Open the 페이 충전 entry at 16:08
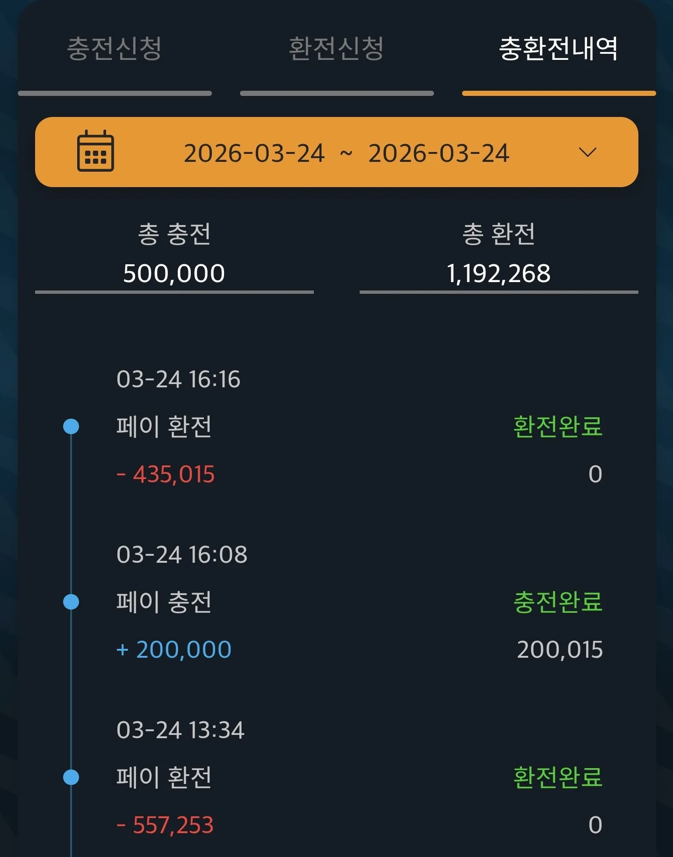The width and height of the screenshot is (673, 857). coord(164,602)
